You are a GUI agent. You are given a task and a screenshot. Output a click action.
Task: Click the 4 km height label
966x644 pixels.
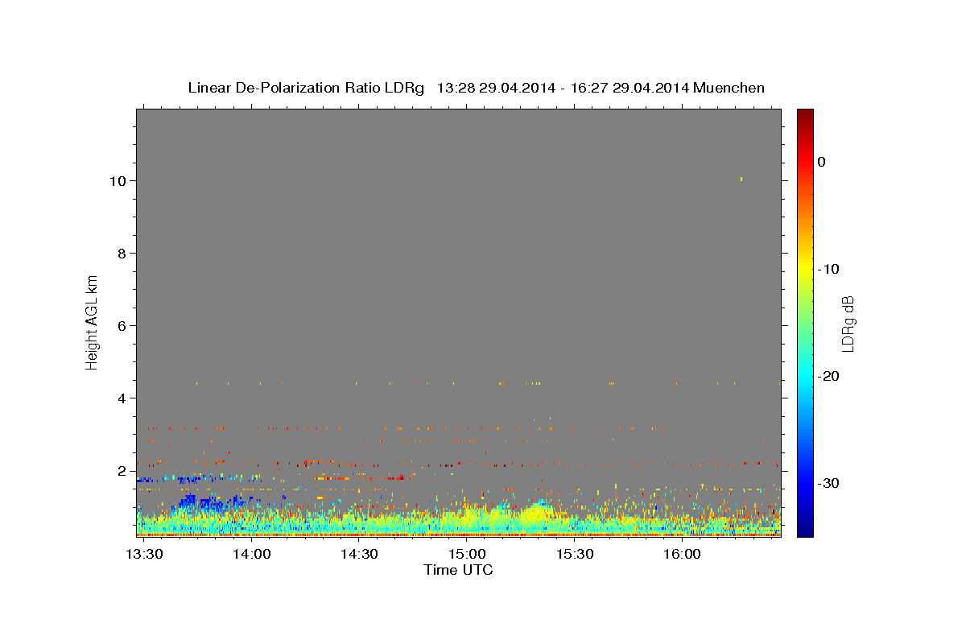(x=122, y=398)
